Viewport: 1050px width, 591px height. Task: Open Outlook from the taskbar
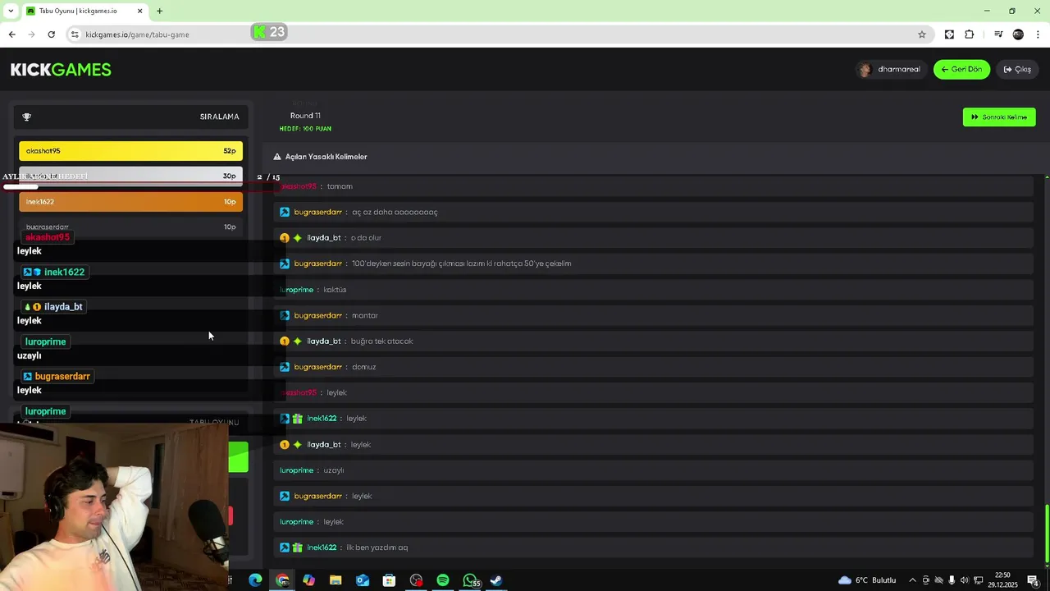pyautogui.click(x=363, y=580)
